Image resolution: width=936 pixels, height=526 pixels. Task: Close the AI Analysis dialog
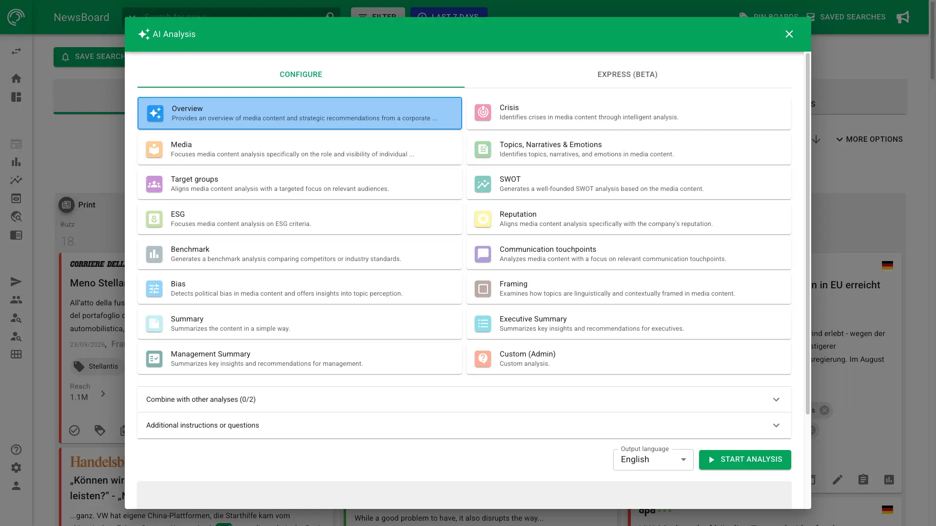[789, 34]
